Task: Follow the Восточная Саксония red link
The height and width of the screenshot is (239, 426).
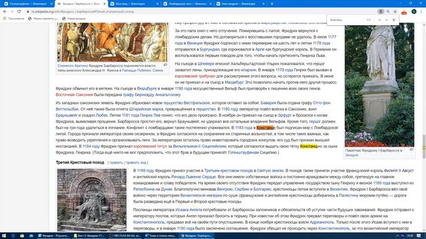Action: click(74, 95)
